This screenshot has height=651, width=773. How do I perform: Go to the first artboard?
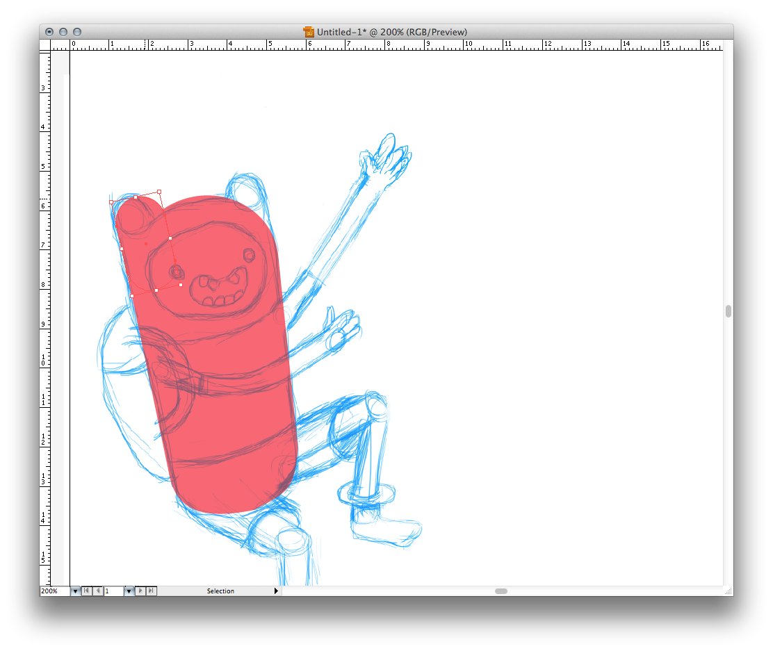tap(87, 591)
